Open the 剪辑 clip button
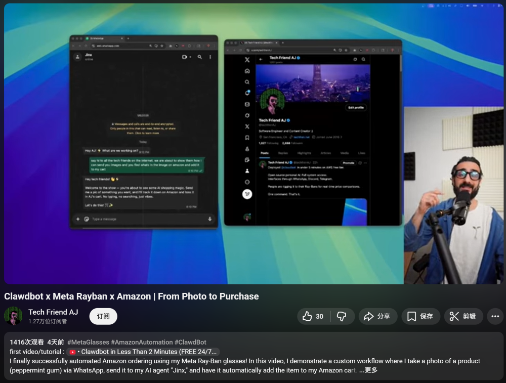This screenshot has height=383, width=506. point(463,316)
